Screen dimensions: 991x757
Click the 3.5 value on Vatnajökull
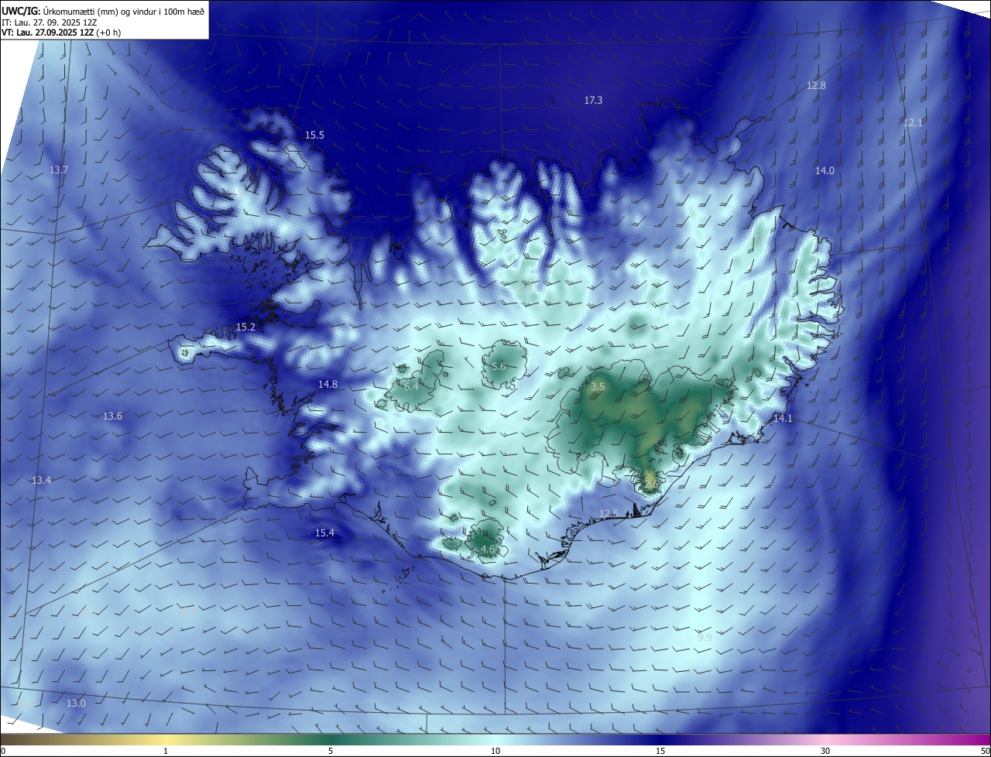(x=598, y=386)
